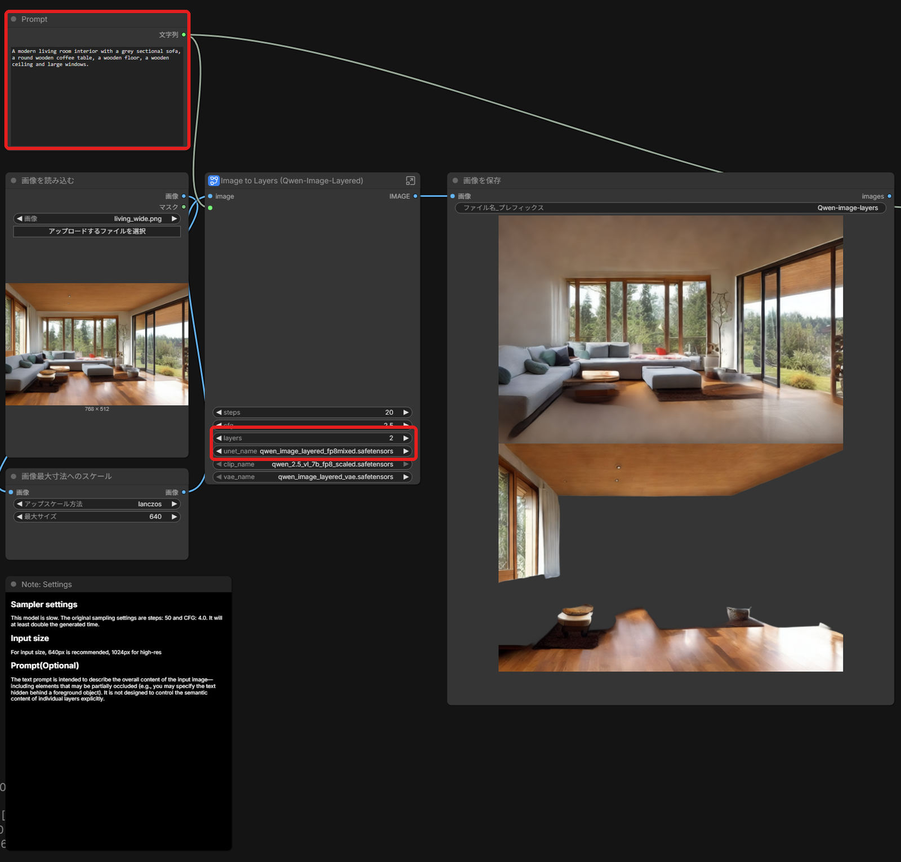
Task: Increase steps value with right arrow
Action: pos(405,412)
